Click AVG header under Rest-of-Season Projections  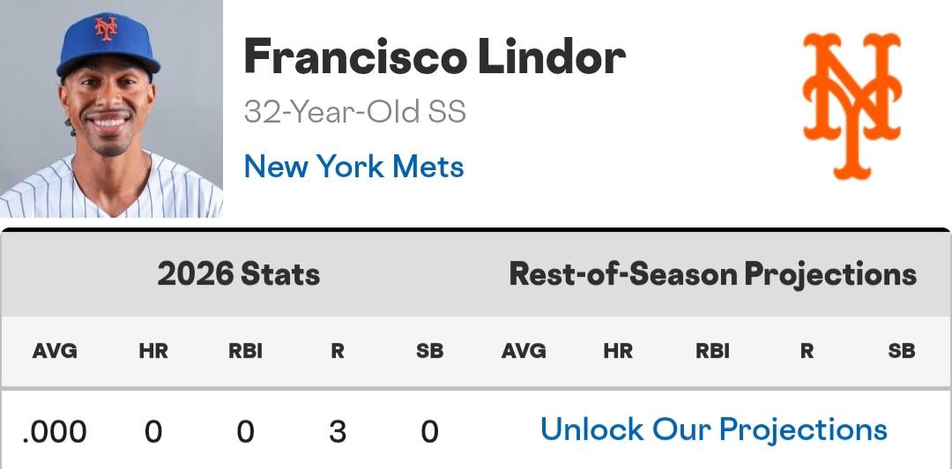click(x=524, y=351)
